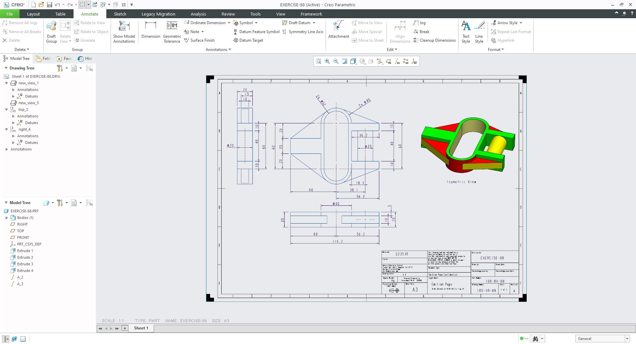Screen dimensions: 636x344
Task: Expand Annotations under top_2 in Drawing Tree
Action: coord(13,116)
